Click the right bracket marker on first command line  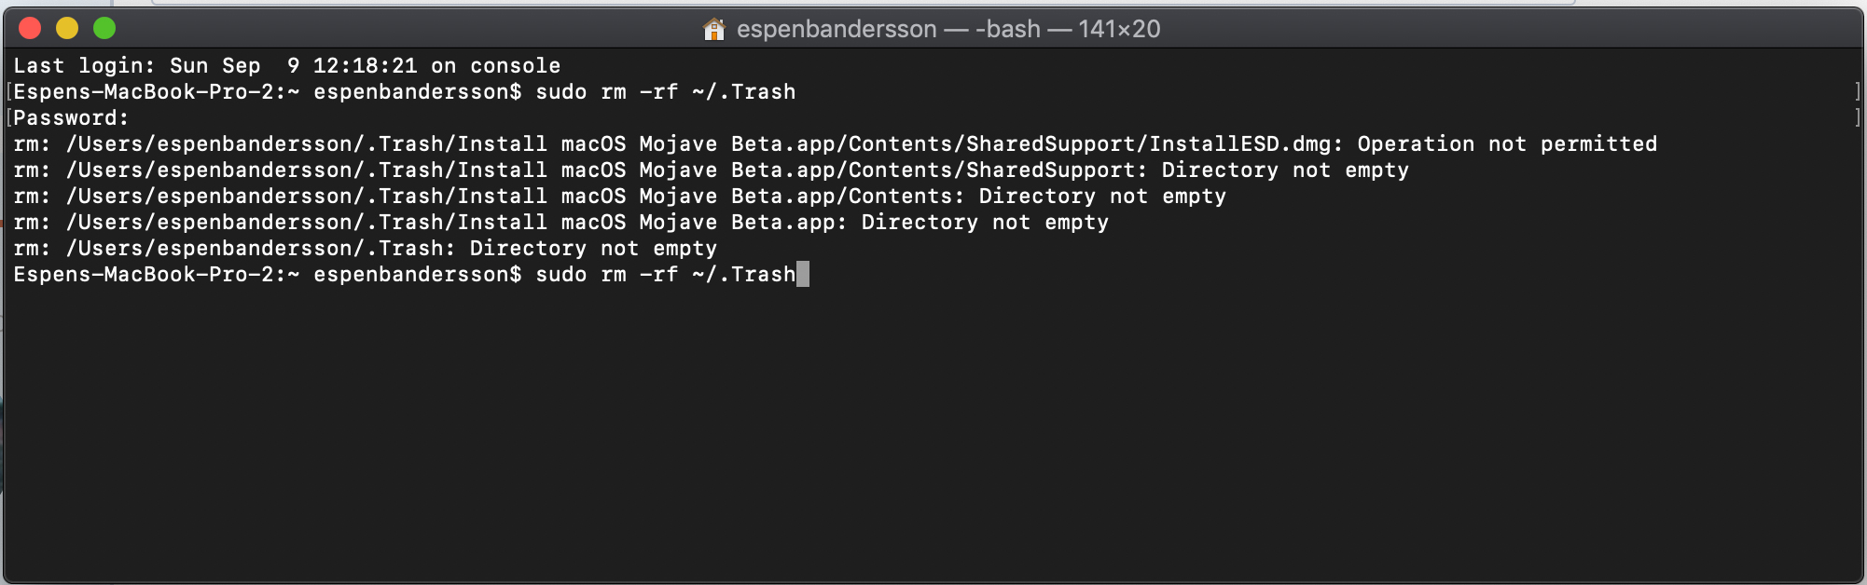[1857, 91]
